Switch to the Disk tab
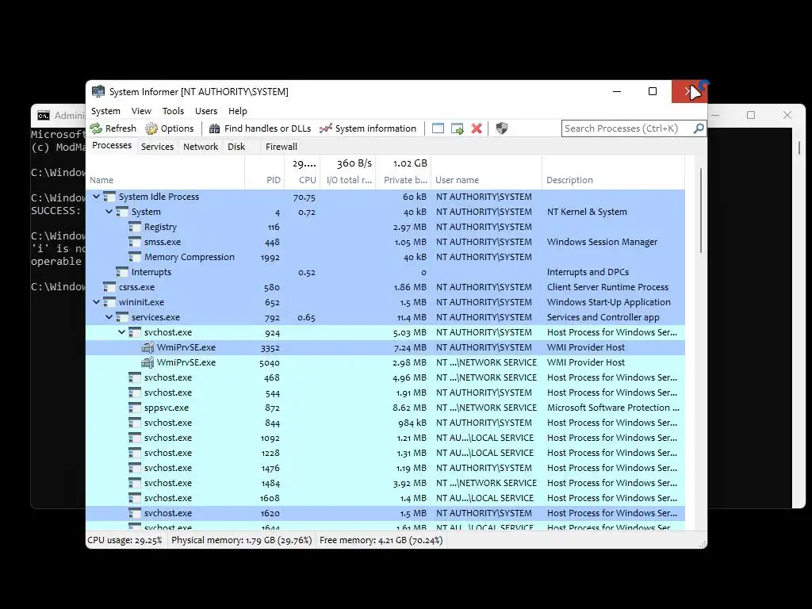This screenshot has height=609, width=812. point(236,147)
